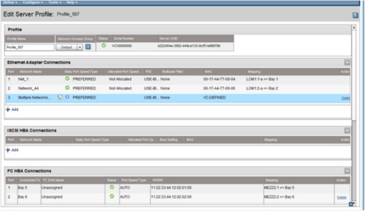Click mapping LOM1:1-a => Bay 1

(x=262, y=79)
